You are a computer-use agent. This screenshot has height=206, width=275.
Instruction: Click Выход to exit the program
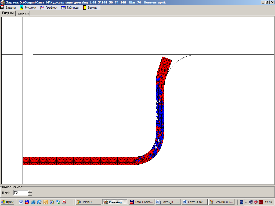click(90, 8)
